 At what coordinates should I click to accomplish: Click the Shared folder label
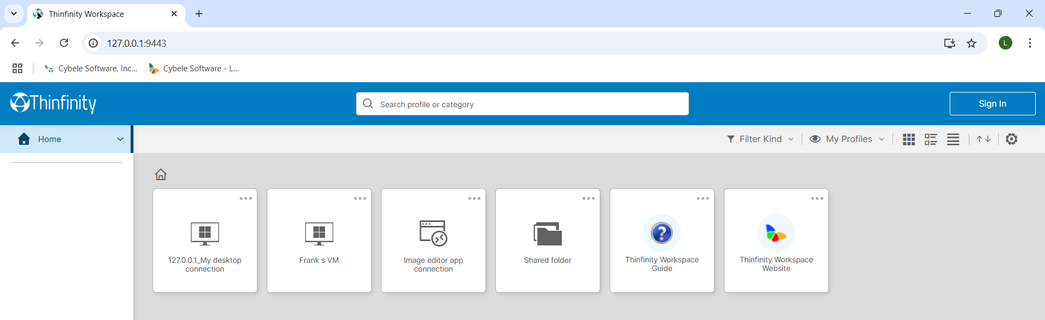click(x=548, y=261)
